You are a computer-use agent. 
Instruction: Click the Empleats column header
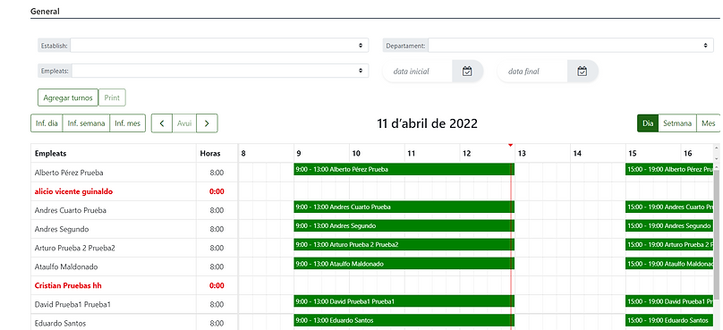click(x=51, y=154)
